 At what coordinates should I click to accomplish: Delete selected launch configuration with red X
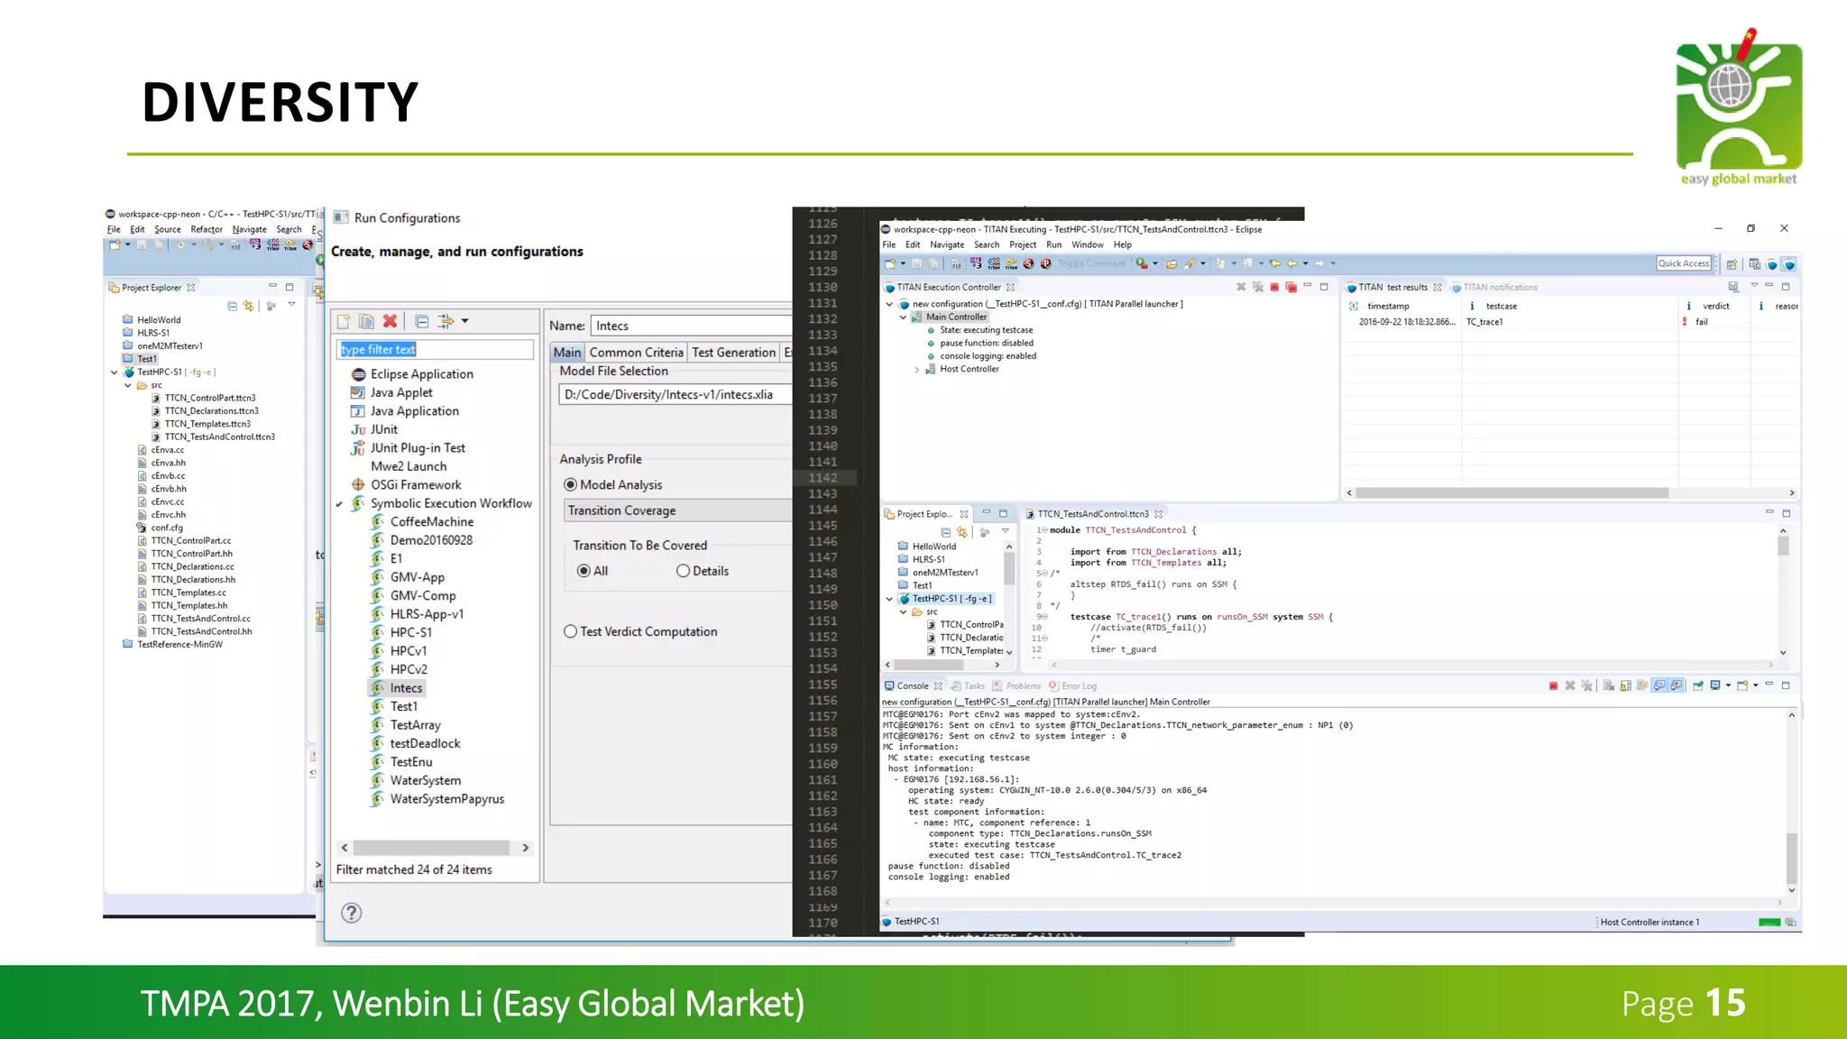pos(390,321)
